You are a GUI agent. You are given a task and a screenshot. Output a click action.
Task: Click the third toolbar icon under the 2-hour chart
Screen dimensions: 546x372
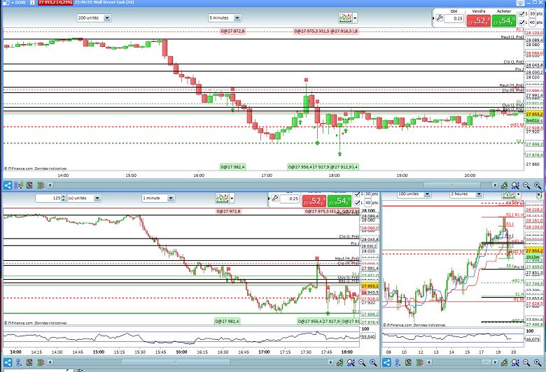(409, 363)
